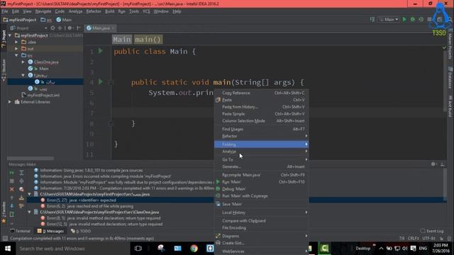
Task: Open Messages panel gear settings
Action: pyautogui.click(x=433, y=164)
